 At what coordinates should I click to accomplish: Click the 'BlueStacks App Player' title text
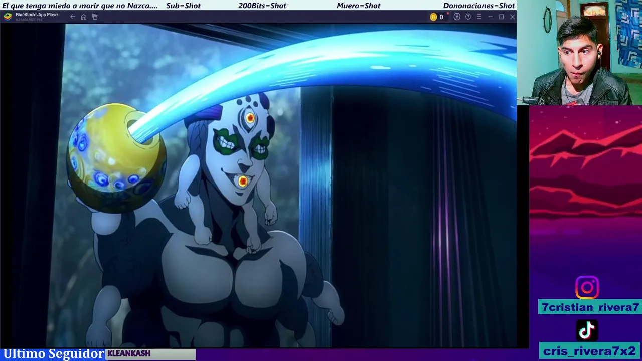[37, 15]
